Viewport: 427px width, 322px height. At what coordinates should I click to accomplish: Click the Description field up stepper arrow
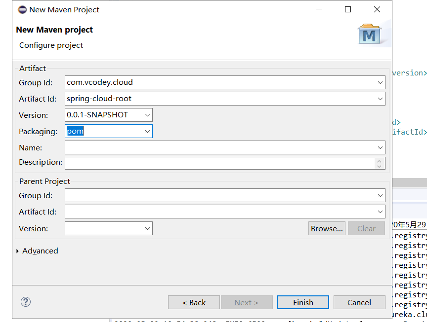pyautogui.click(x=379, y=160)
